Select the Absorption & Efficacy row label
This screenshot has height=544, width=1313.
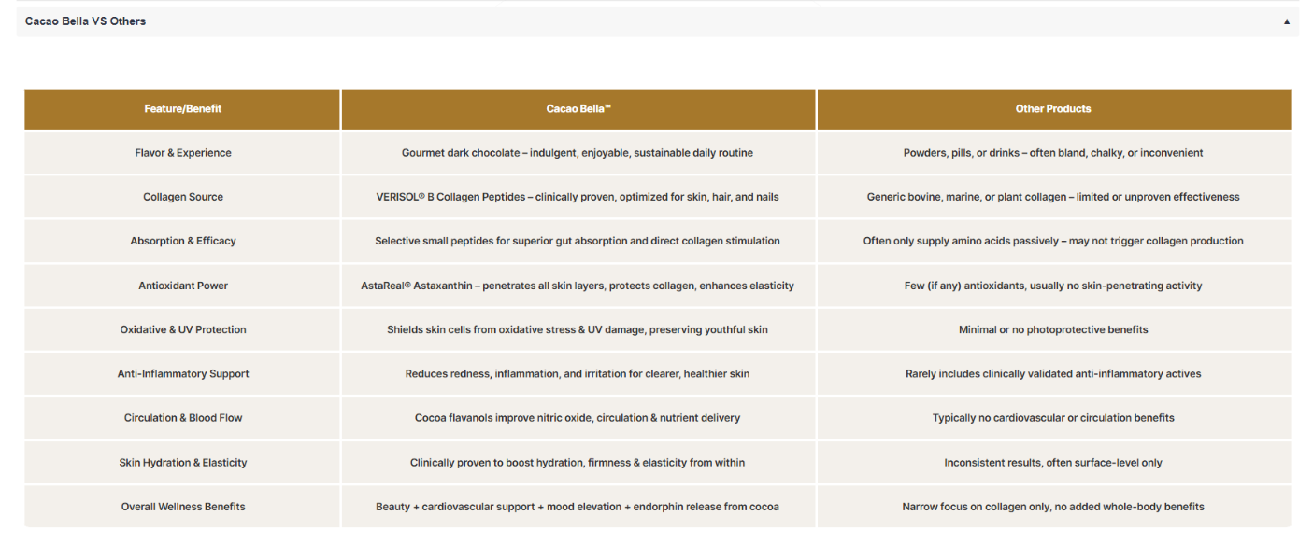point(183,241)
